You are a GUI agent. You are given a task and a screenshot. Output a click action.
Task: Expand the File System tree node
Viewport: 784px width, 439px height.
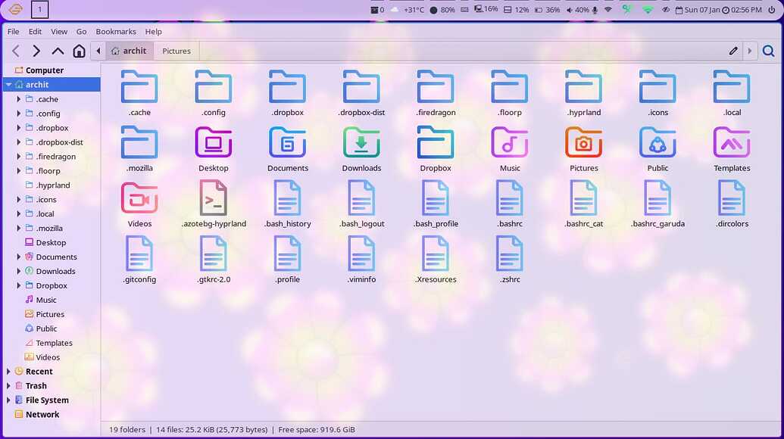tap(8, 400)
